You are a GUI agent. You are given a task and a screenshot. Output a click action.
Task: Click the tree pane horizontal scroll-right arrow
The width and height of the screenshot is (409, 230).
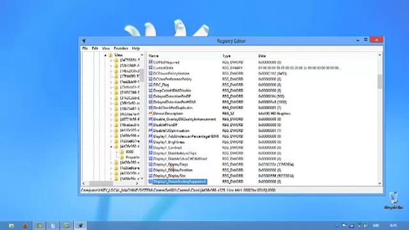tap(137, 183)
